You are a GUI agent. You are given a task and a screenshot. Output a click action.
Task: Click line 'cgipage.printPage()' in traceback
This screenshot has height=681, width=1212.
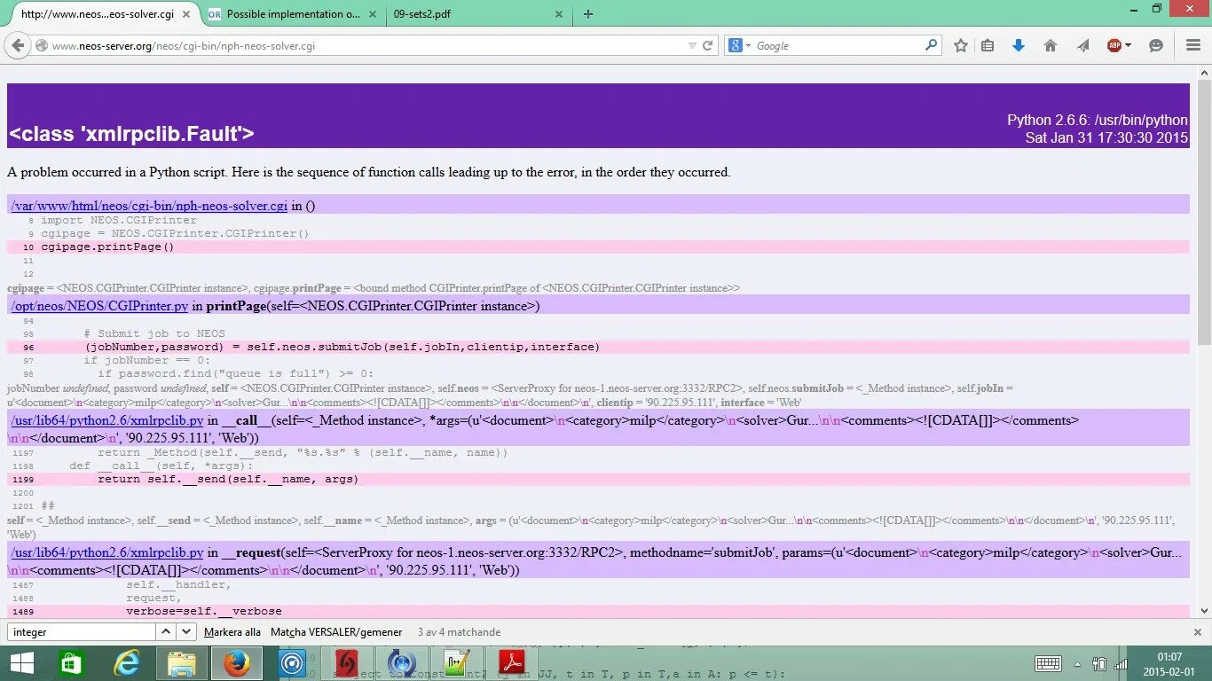[107, 247]
